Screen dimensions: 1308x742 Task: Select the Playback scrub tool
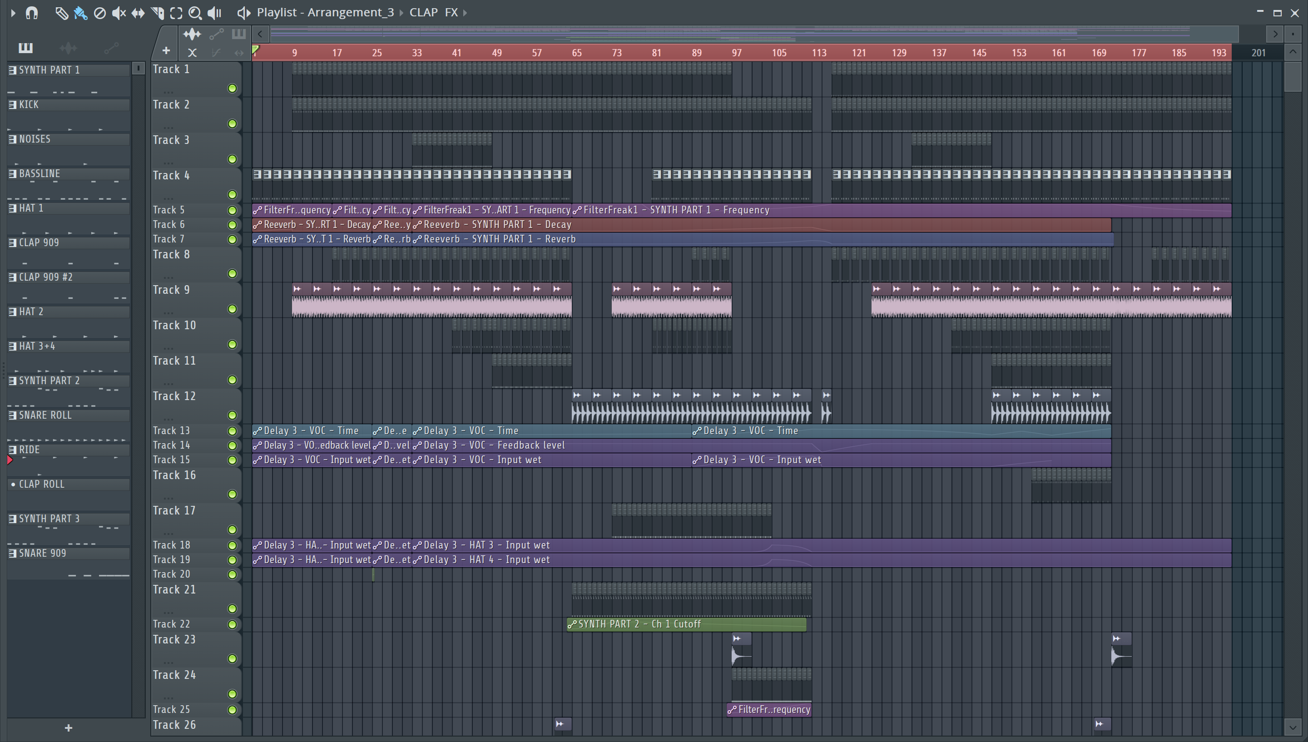pos(214,13)
